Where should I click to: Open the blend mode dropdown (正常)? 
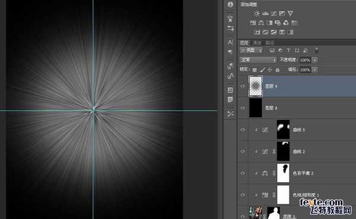[x=258, y=60]
